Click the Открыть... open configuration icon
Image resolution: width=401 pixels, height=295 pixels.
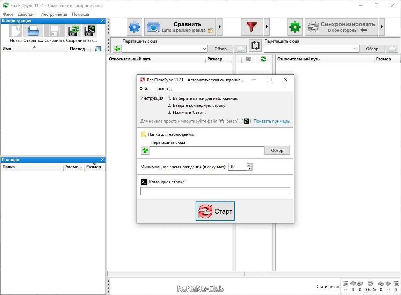33,31
